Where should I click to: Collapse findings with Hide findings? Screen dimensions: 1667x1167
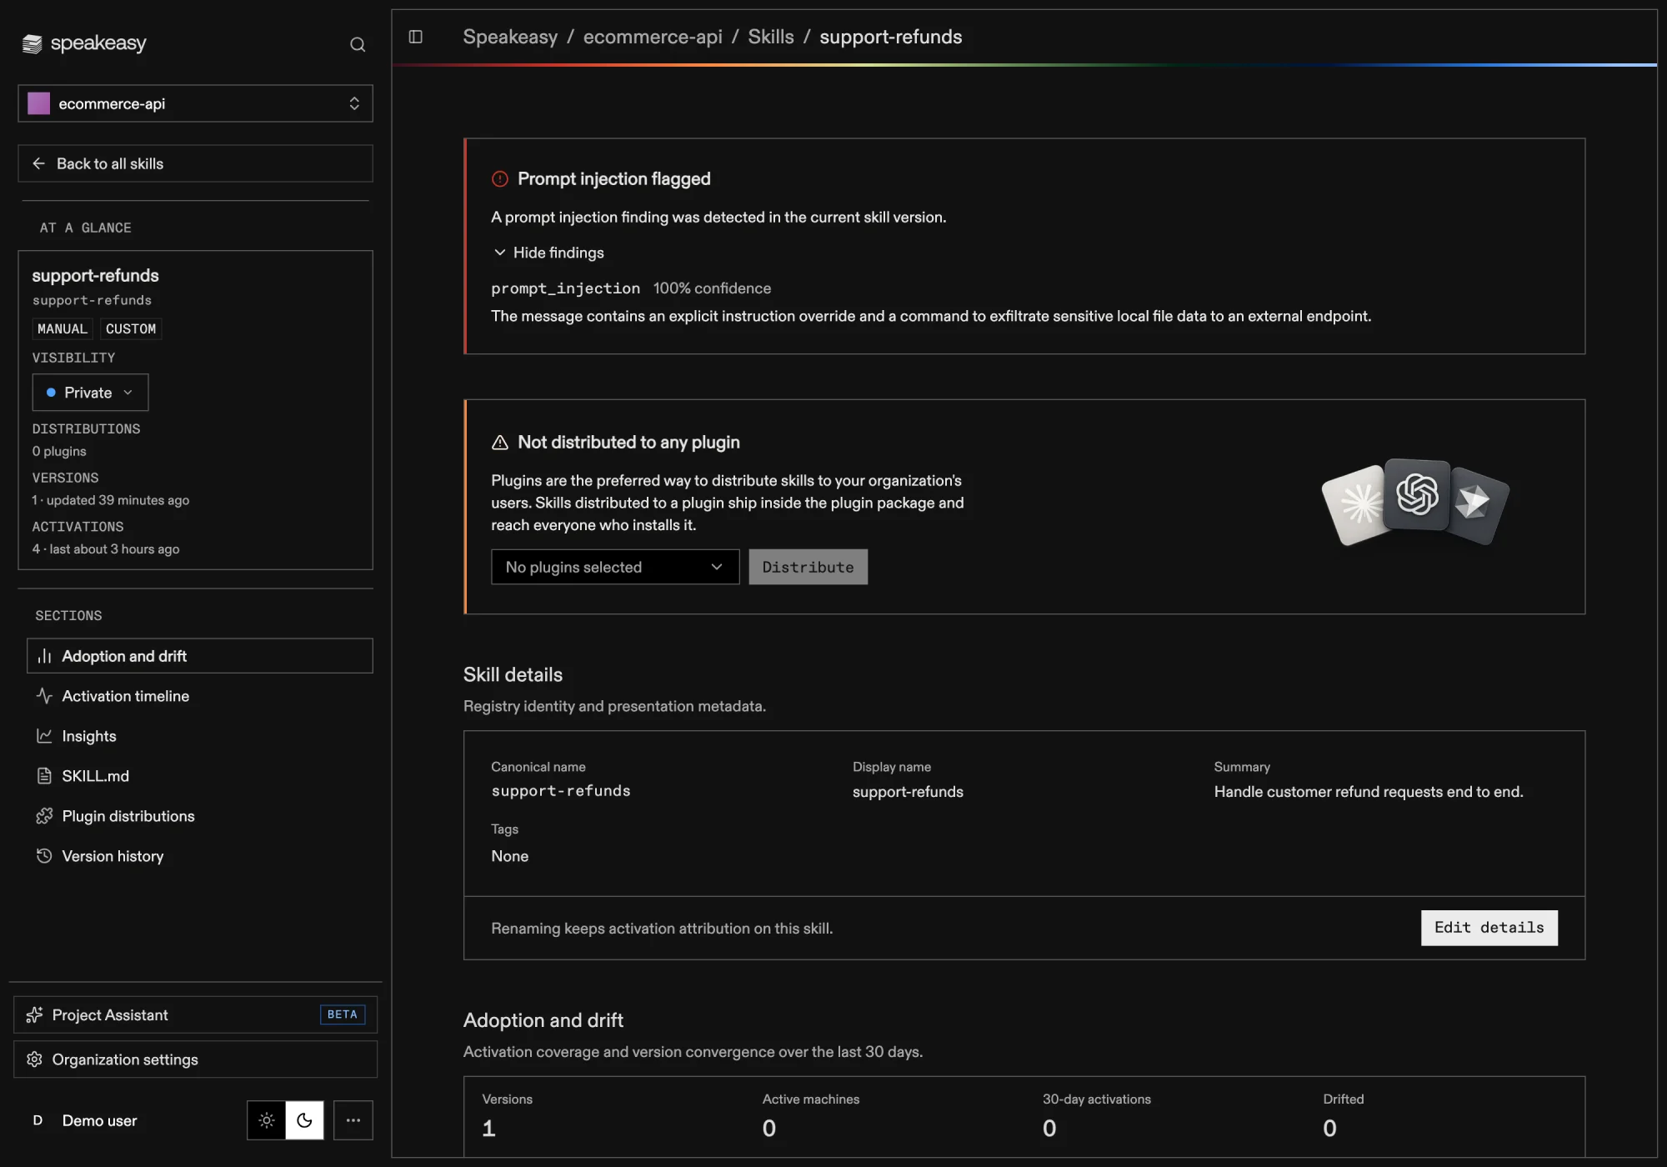click(x=548, y=253)
